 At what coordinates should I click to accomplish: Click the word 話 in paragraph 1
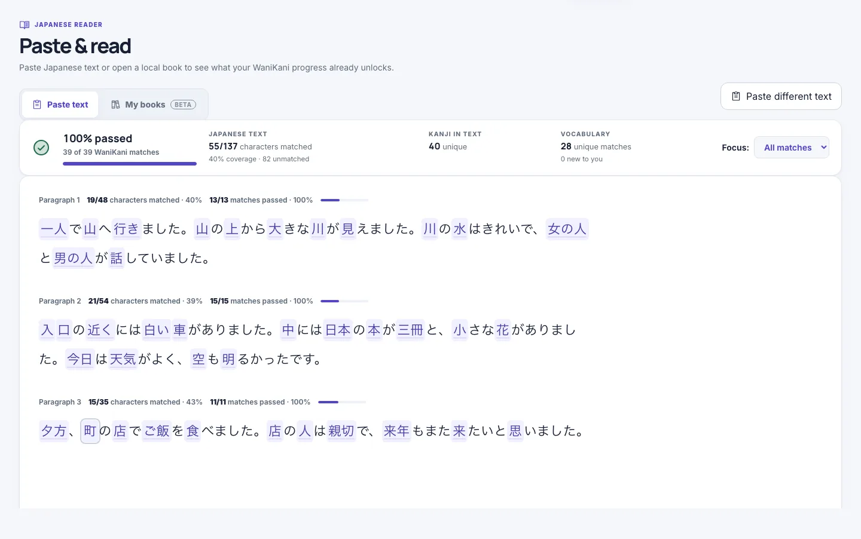click(117, 258)
